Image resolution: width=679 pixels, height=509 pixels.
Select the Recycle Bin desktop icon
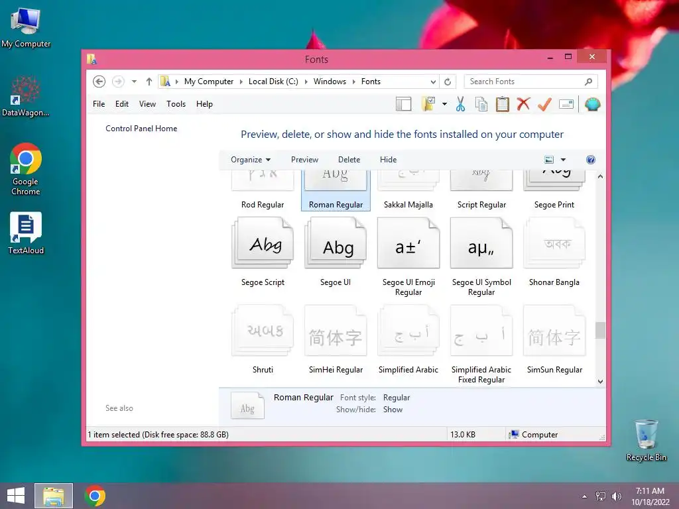pos(646,440)
